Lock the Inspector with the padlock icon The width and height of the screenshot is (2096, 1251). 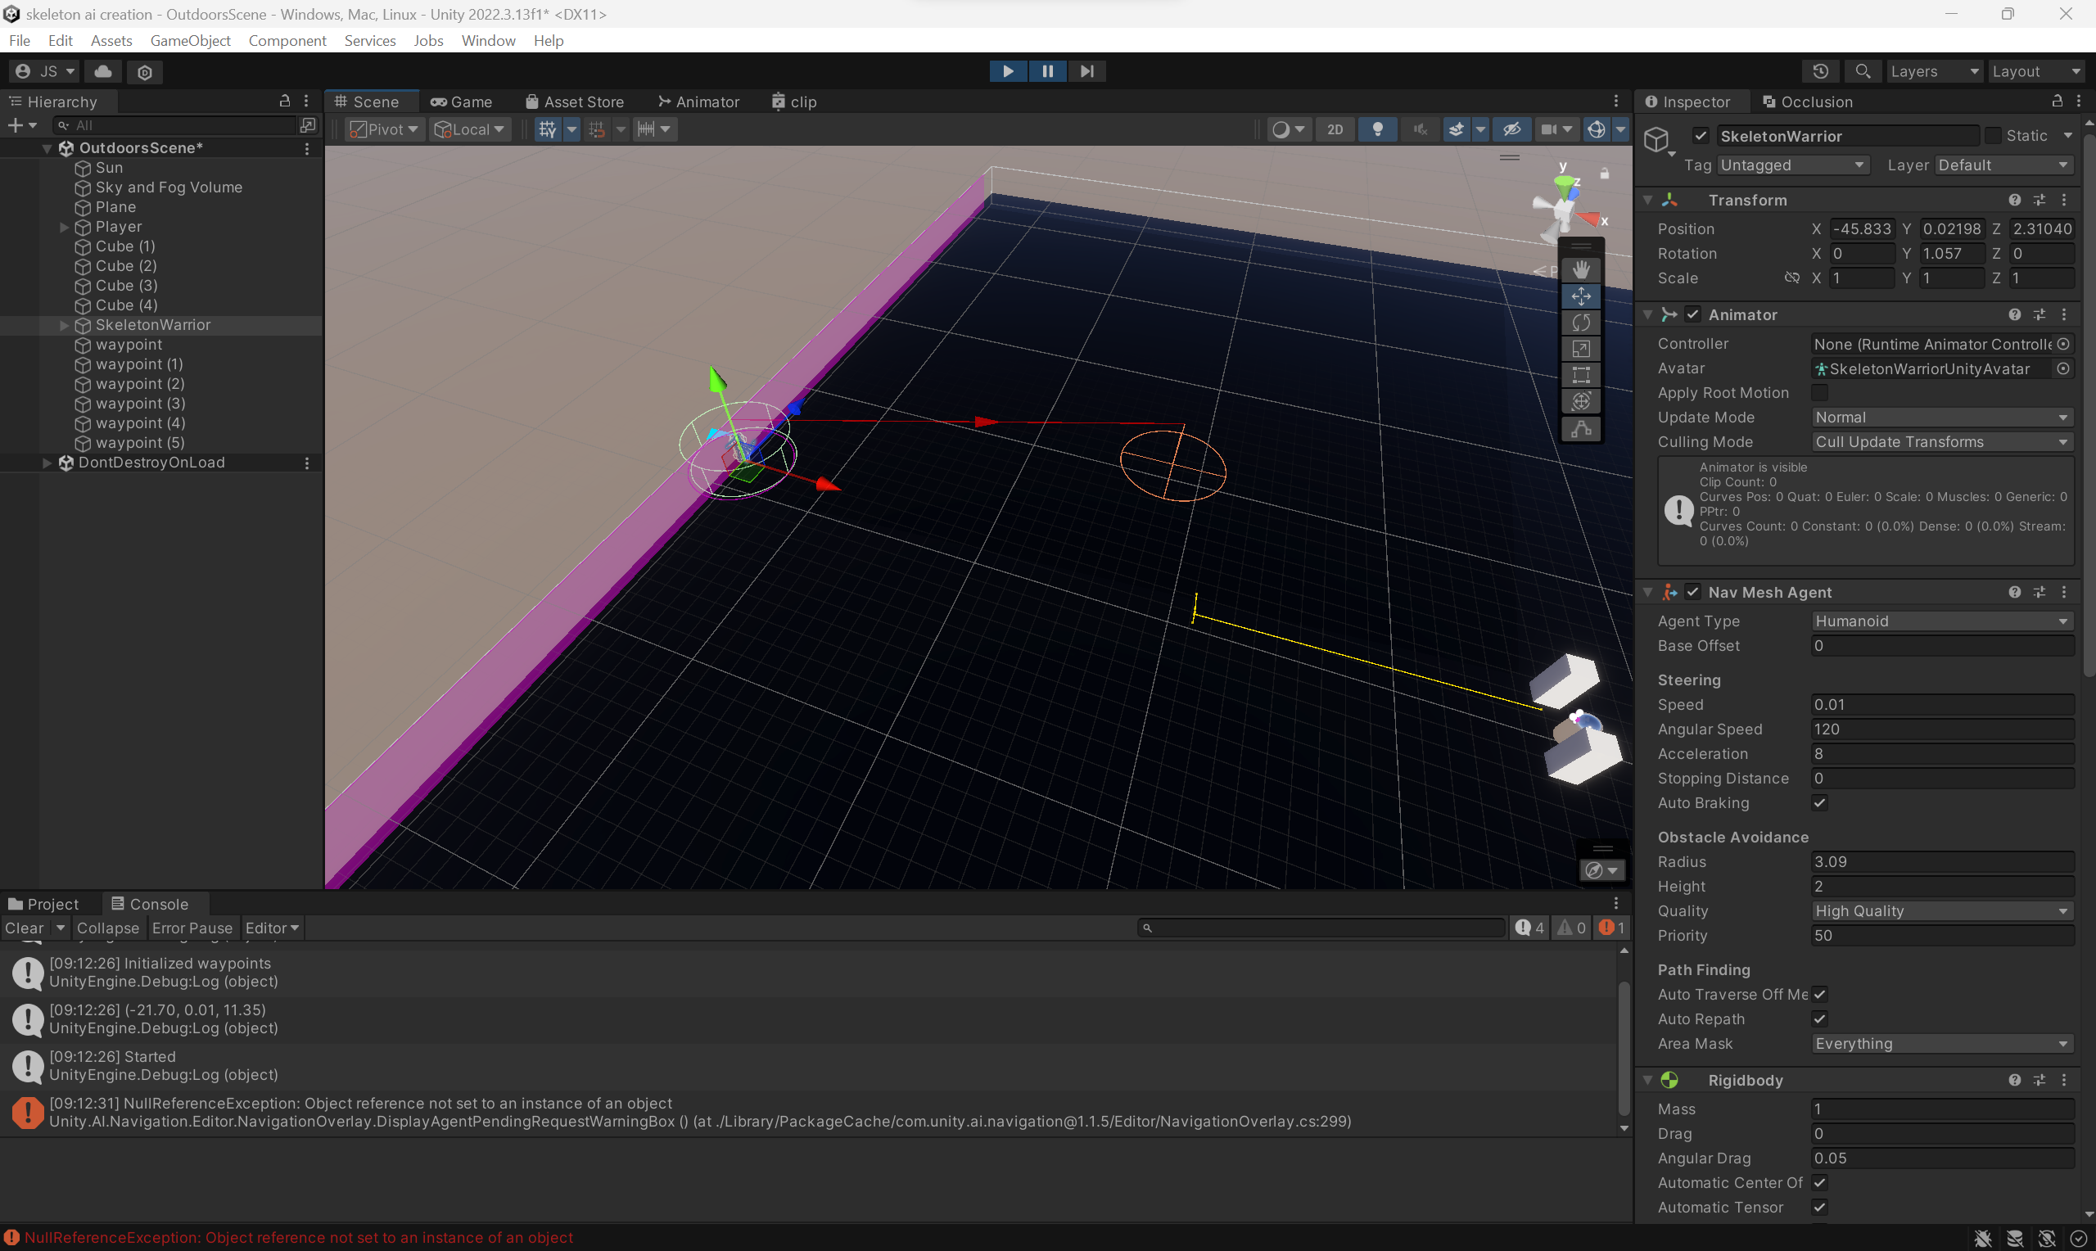tap(2057, 102)
